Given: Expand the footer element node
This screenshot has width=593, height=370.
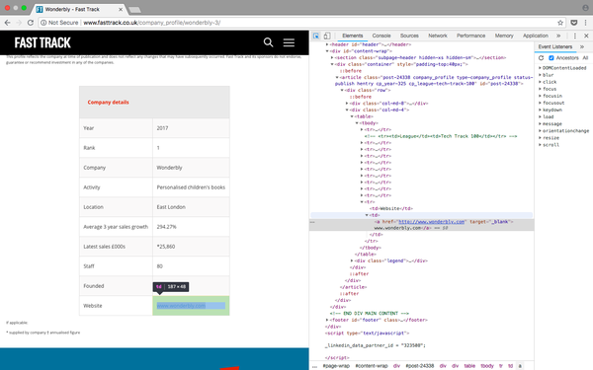Looking at the screenshot, I should coord(327,320).
